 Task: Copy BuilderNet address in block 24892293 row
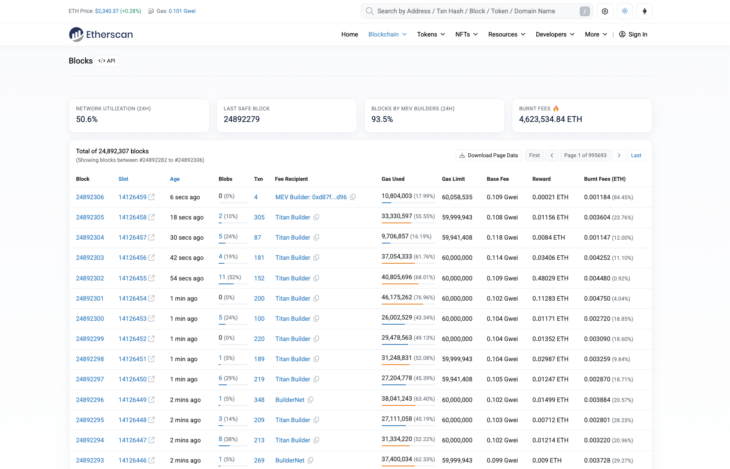pyautogui.click(x=310, y=460)
